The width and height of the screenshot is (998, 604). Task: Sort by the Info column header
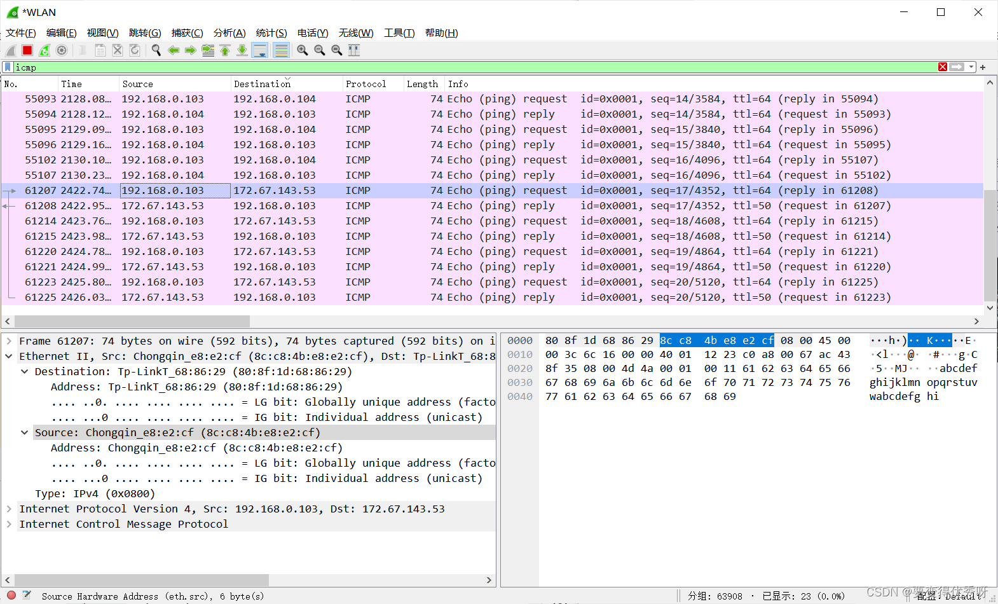pyautogui.click(x=714, y=84)
